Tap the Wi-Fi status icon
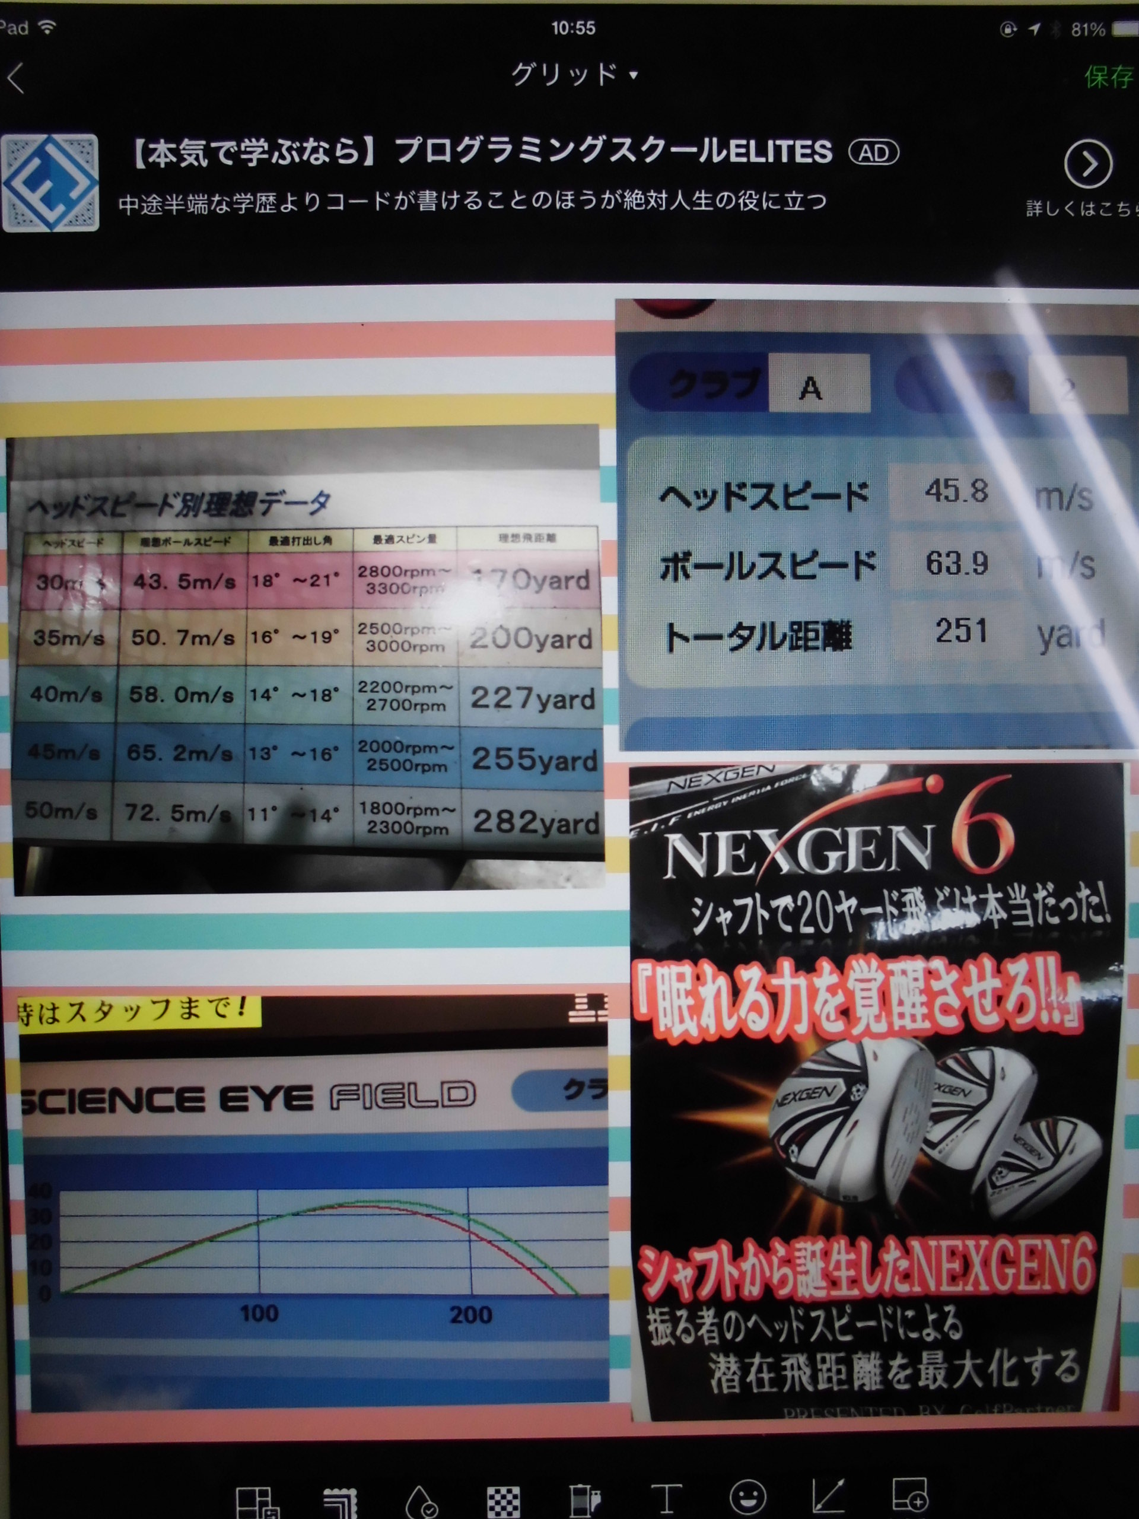 (47, 27)
